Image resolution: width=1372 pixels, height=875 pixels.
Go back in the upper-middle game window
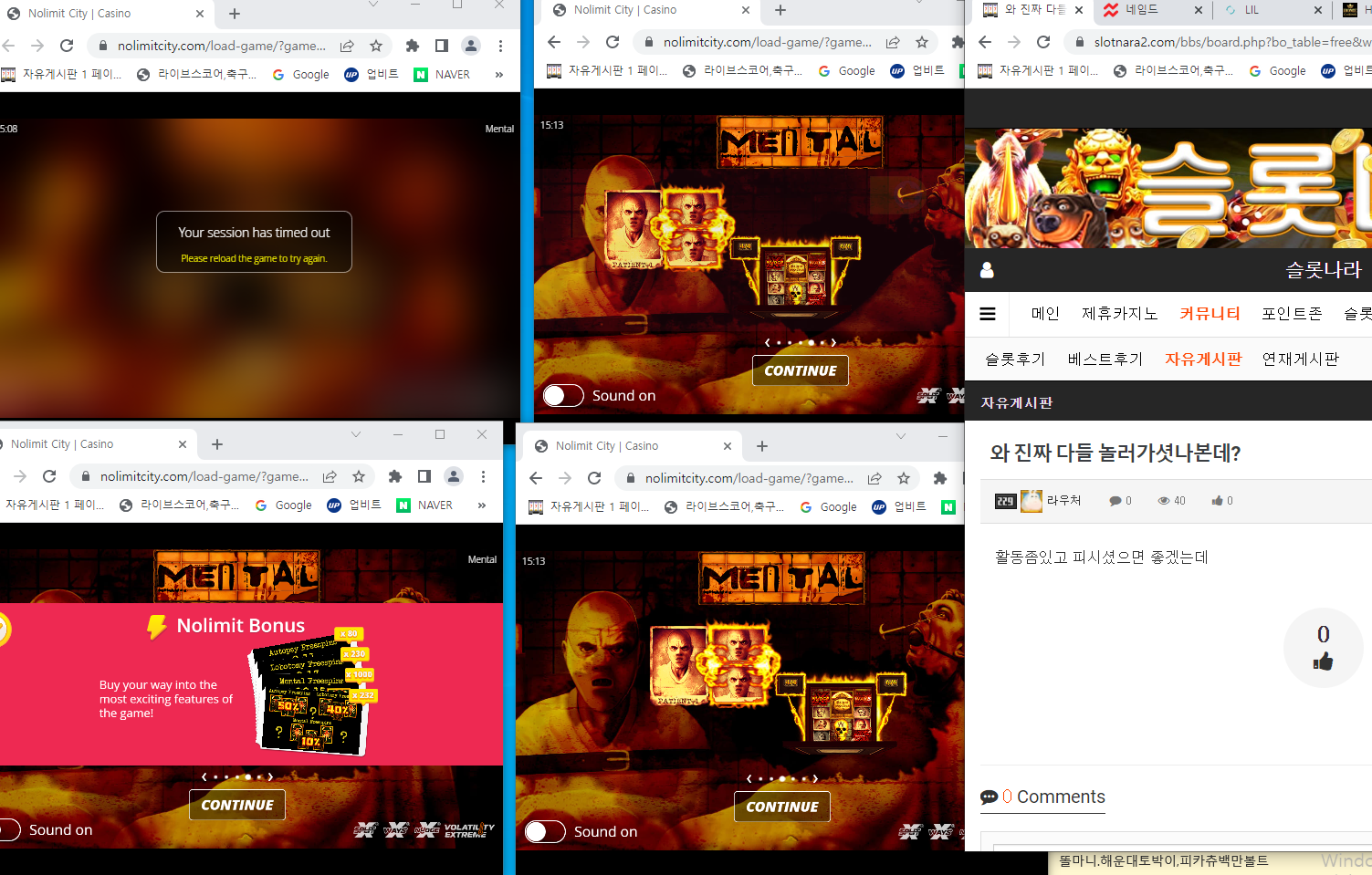pyautogui.click(x=554, y=42)
